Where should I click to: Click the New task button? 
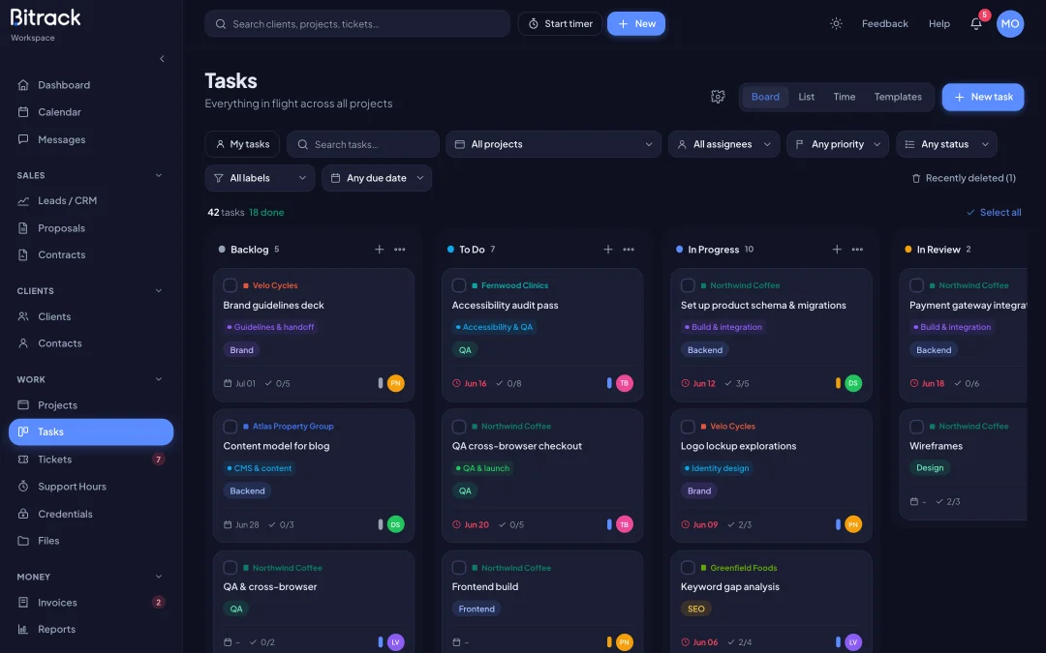coord(983,97)
